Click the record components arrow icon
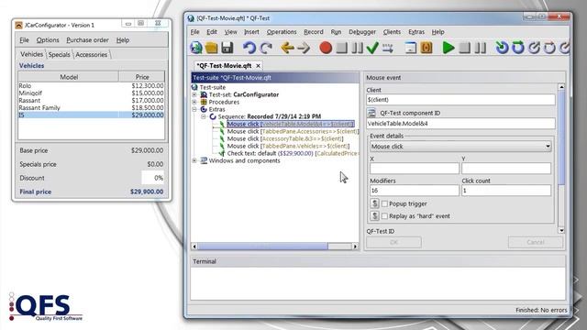The height and width of the screenshot is (330, 587). (x=388, y=48)
